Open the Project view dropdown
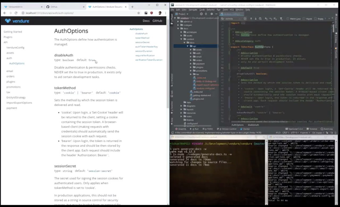The height and width of the screenshot is (207, 340). point(183,14)
